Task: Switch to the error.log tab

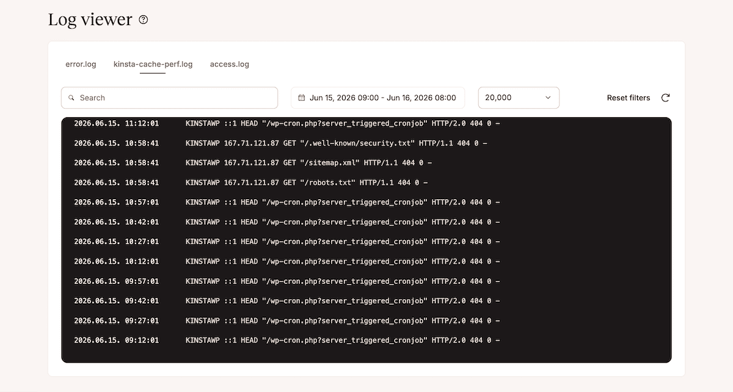Action: coord(81,64)
